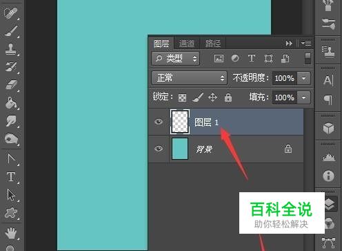Viewport: 342px width, 251px height.
Task: Open the 正常 blend mode dropdown
Action: coord(189,78)
